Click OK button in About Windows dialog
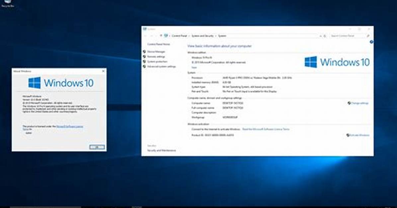397x208 pixels. click(x=97, y=147)
